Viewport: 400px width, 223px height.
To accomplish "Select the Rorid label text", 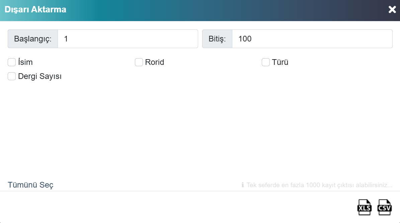I will coord(155,62).
